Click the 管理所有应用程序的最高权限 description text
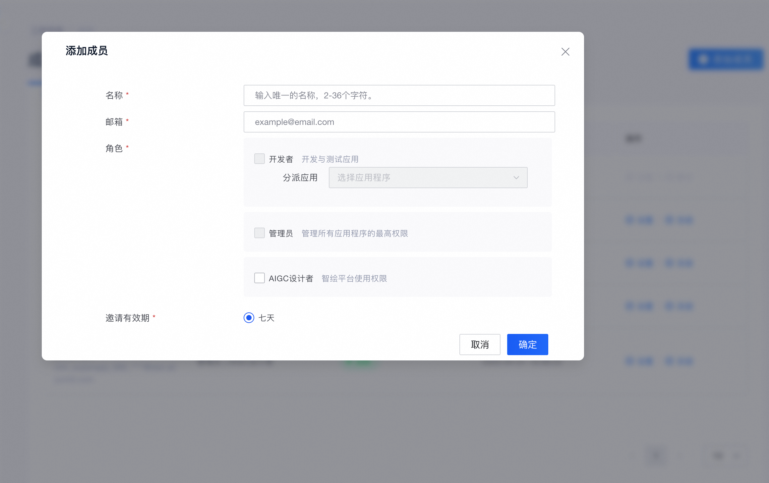This screenshot has width=769, height=483. pyautogui.click(x=355, y=234)
